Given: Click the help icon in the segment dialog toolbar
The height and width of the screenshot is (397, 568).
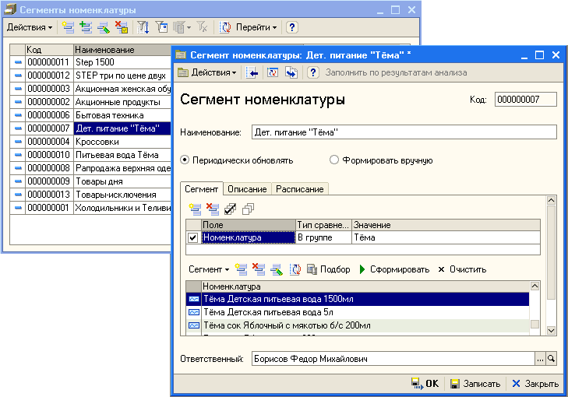Looking at the screenshot, I should 313,72.
